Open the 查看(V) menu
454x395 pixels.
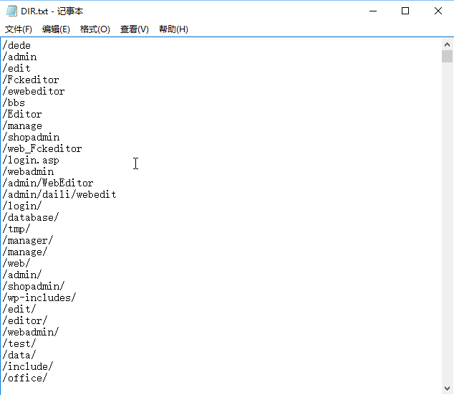tap(135, 29)
